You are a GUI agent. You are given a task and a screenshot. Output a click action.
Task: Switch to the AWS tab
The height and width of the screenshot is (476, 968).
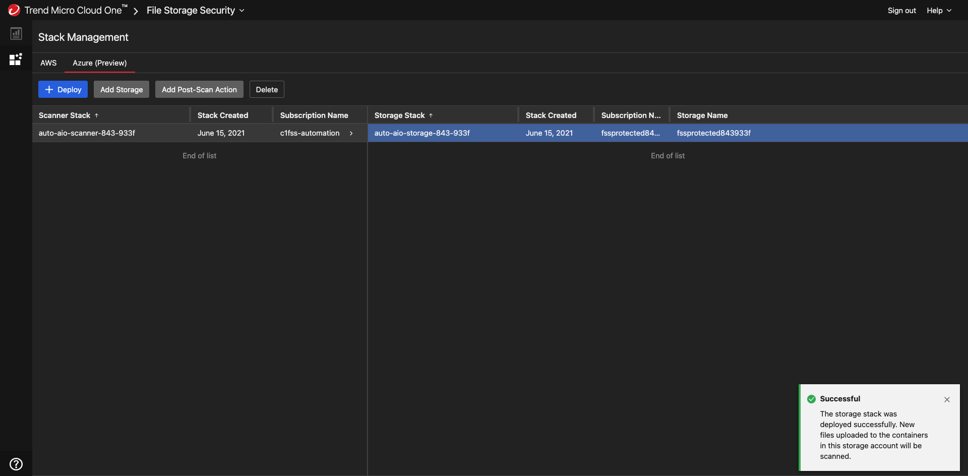48,63
